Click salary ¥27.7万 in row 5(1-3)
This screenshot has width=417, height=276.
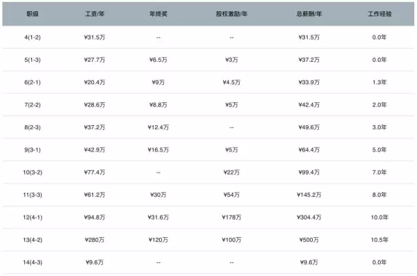pyautogui.click(x=95, y=60)
